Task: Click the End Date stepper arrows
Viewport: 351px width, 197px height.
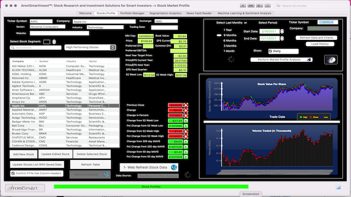Action: [282, 38]
